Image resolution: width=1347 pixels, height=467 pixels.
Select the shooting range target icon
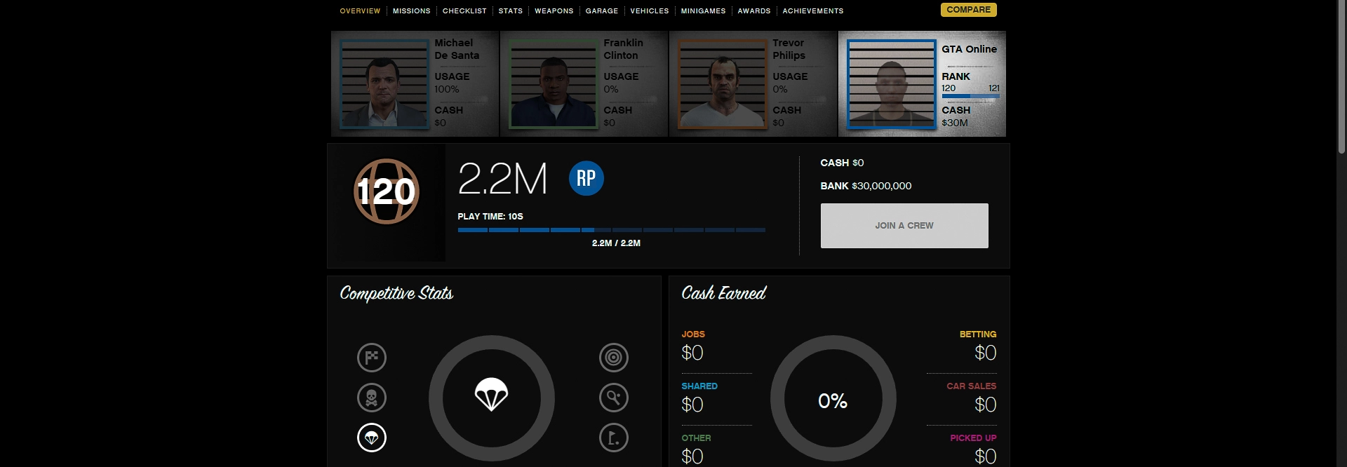pos(614,358)
